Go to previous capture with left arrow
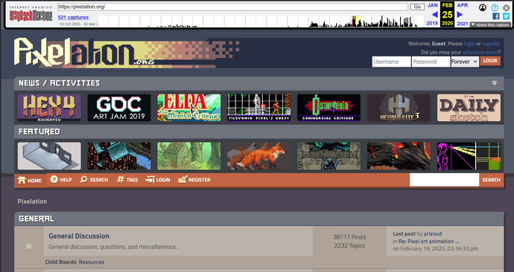This screenshot has width=514, height=272. click(x=435, y=14)
